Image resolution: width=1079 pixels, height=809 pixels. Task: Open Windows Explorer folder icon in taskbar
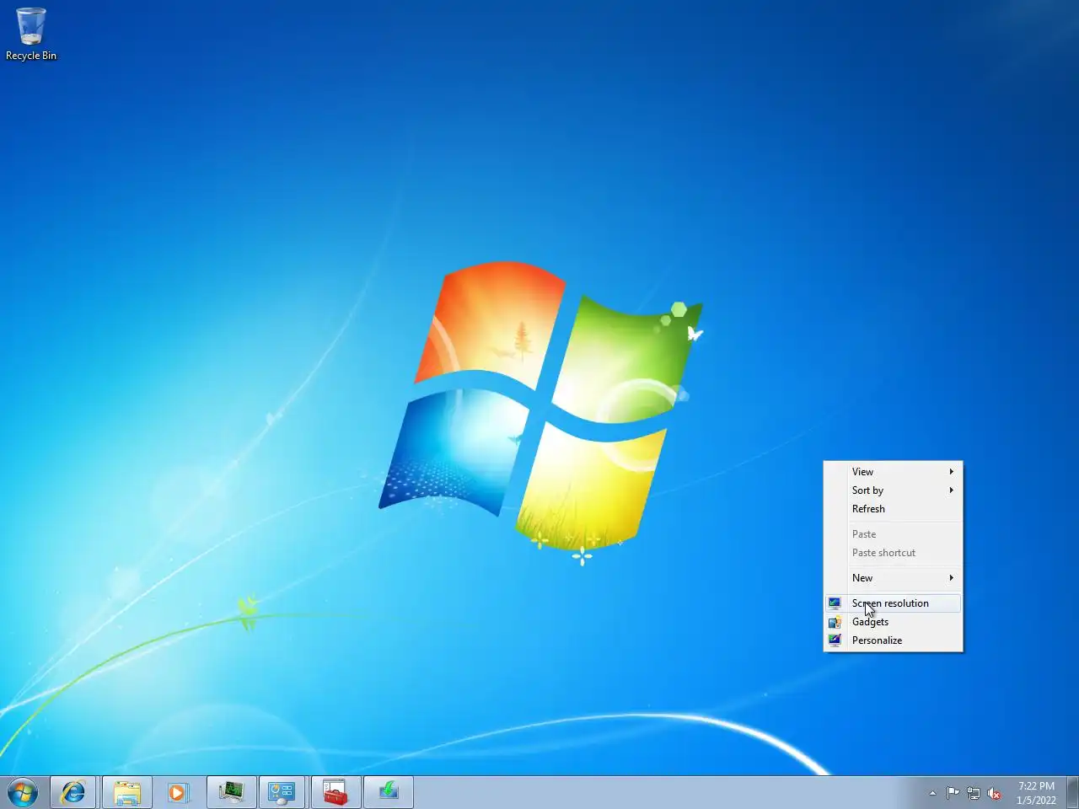(127, 792)
